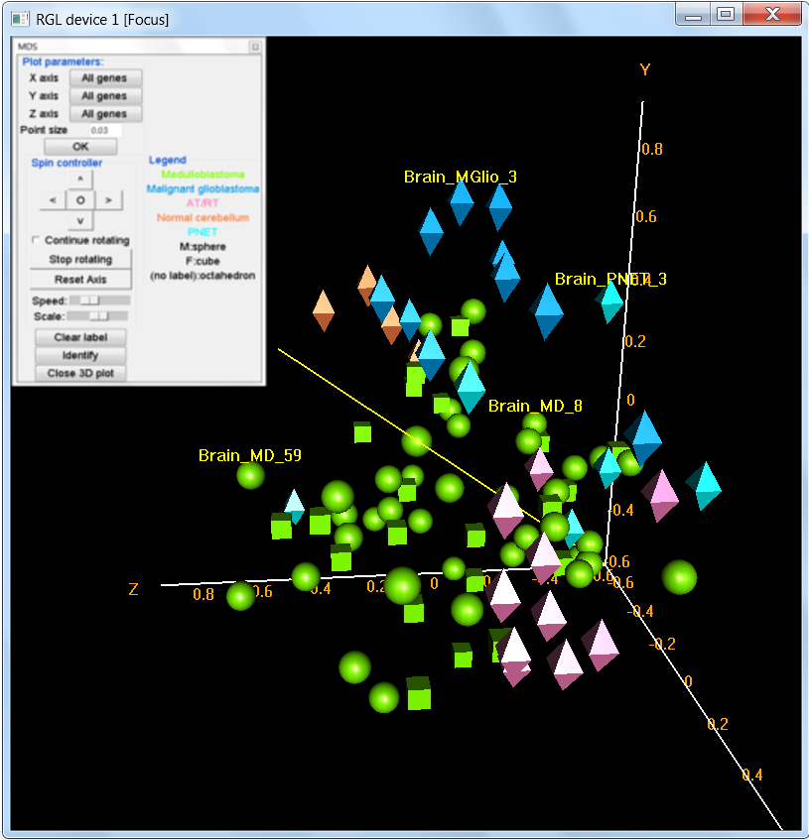The height and width of the screenshot is (840, 809).
Task: Click the Scale slider handle
Action: pyautogui.click(x=99, y=316)
